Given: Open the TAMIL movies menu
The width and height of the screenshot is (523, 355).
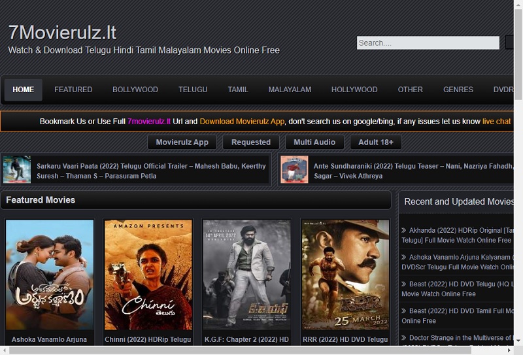Looking at the screenshot, I should coord(238,90).
